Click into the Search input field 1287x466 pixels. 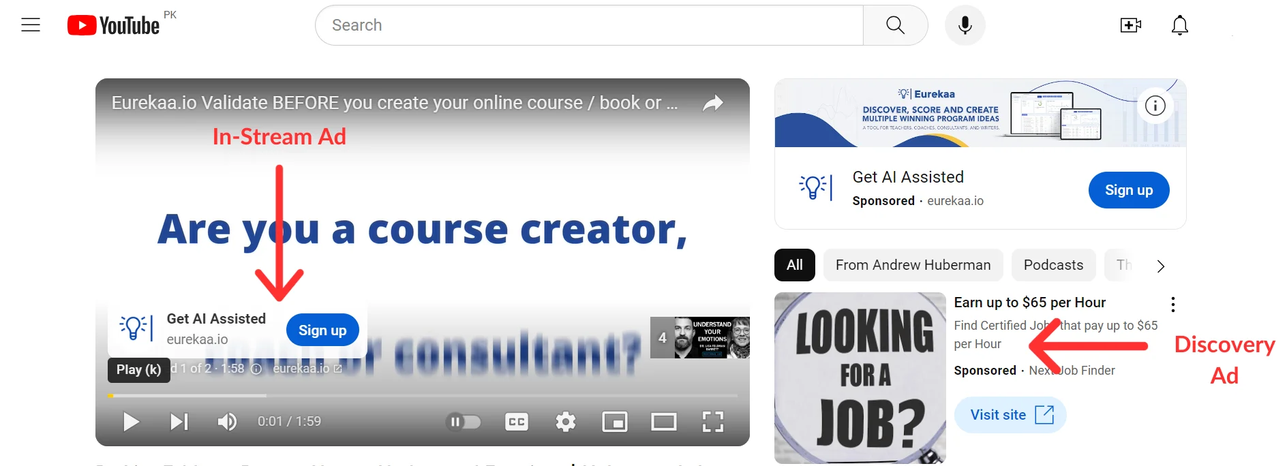coord(590,25)
